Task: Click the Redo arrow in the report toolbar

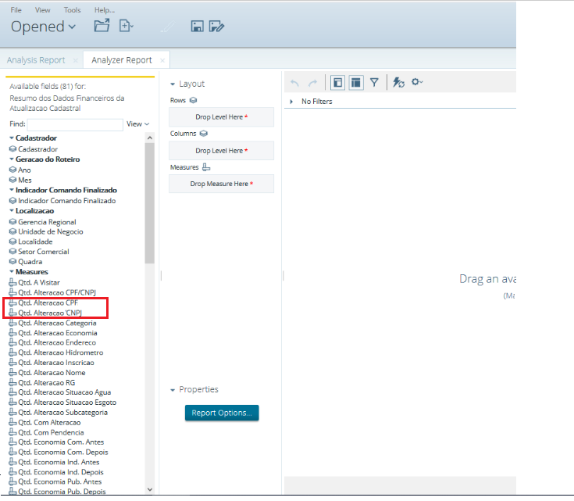Action: (x=312, y=82)
